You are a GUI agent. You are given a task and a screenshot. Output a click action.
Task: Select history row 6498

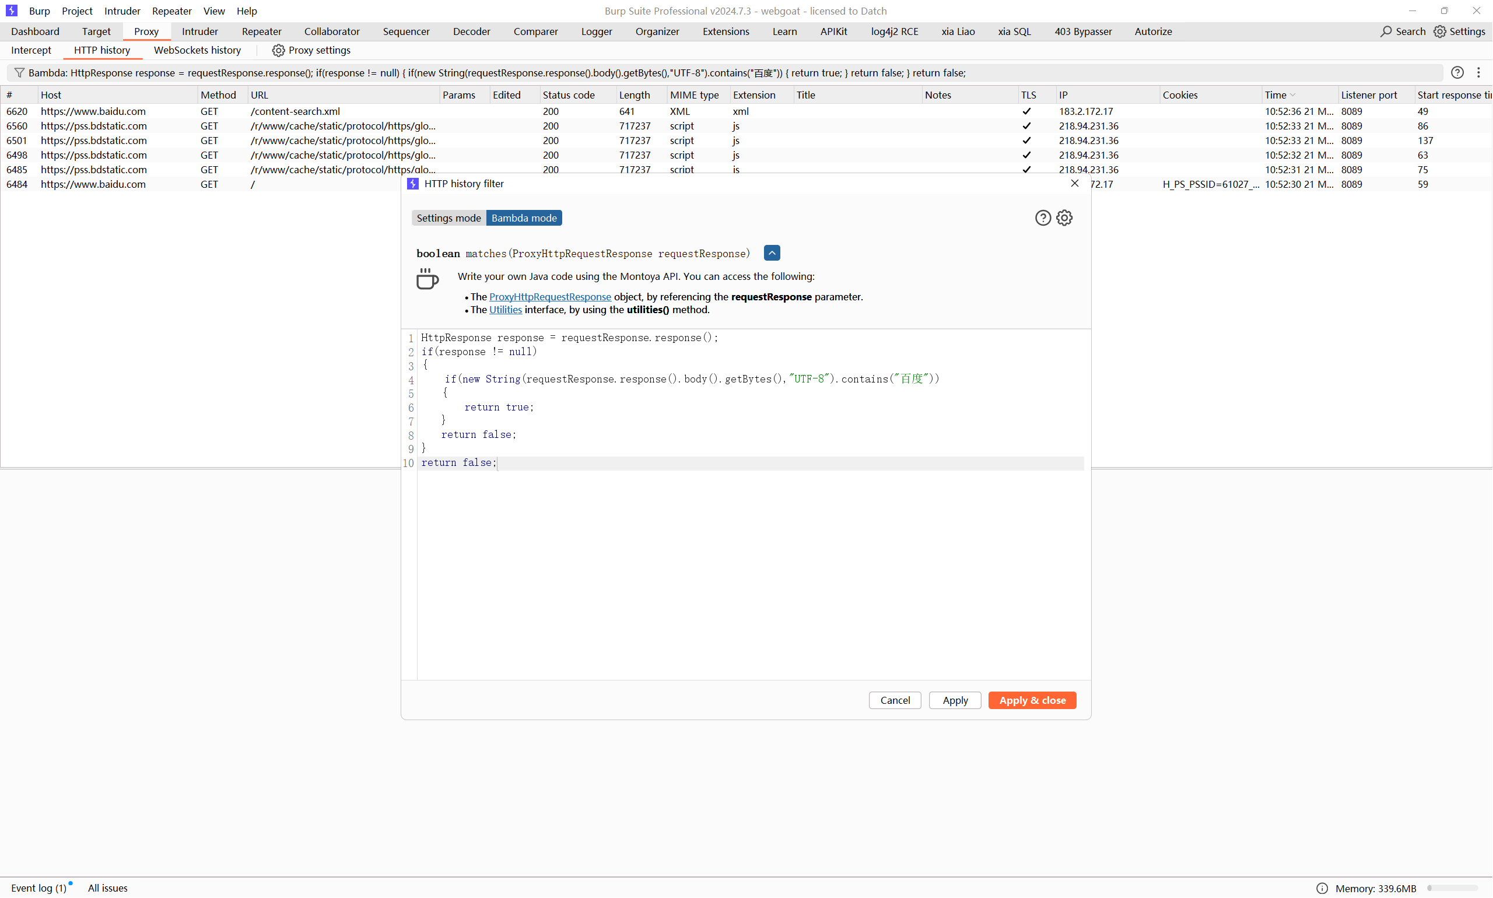[x=746, y=155]
